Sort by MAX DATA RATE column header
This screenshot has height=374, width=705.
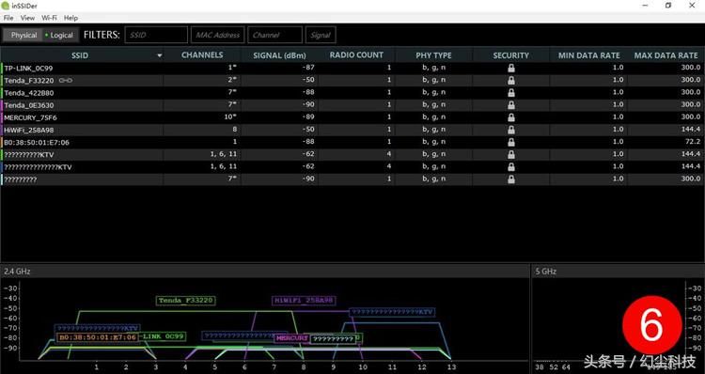coord(666,55)
